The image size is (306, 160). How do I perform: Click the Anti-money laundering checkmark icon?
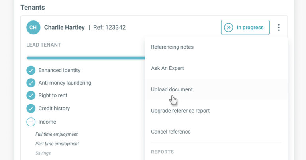coord(31,83)
